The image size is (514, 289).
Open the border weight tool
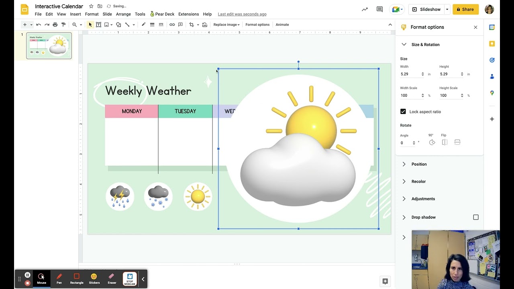tap(152, 24)
